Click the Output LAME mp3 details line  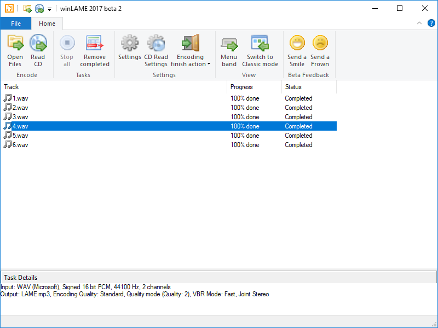[x=135, y=294]
